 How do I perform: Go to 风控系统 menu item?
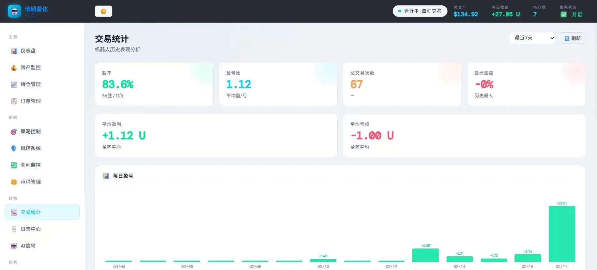pyautogui.click(x=42, y=148)
